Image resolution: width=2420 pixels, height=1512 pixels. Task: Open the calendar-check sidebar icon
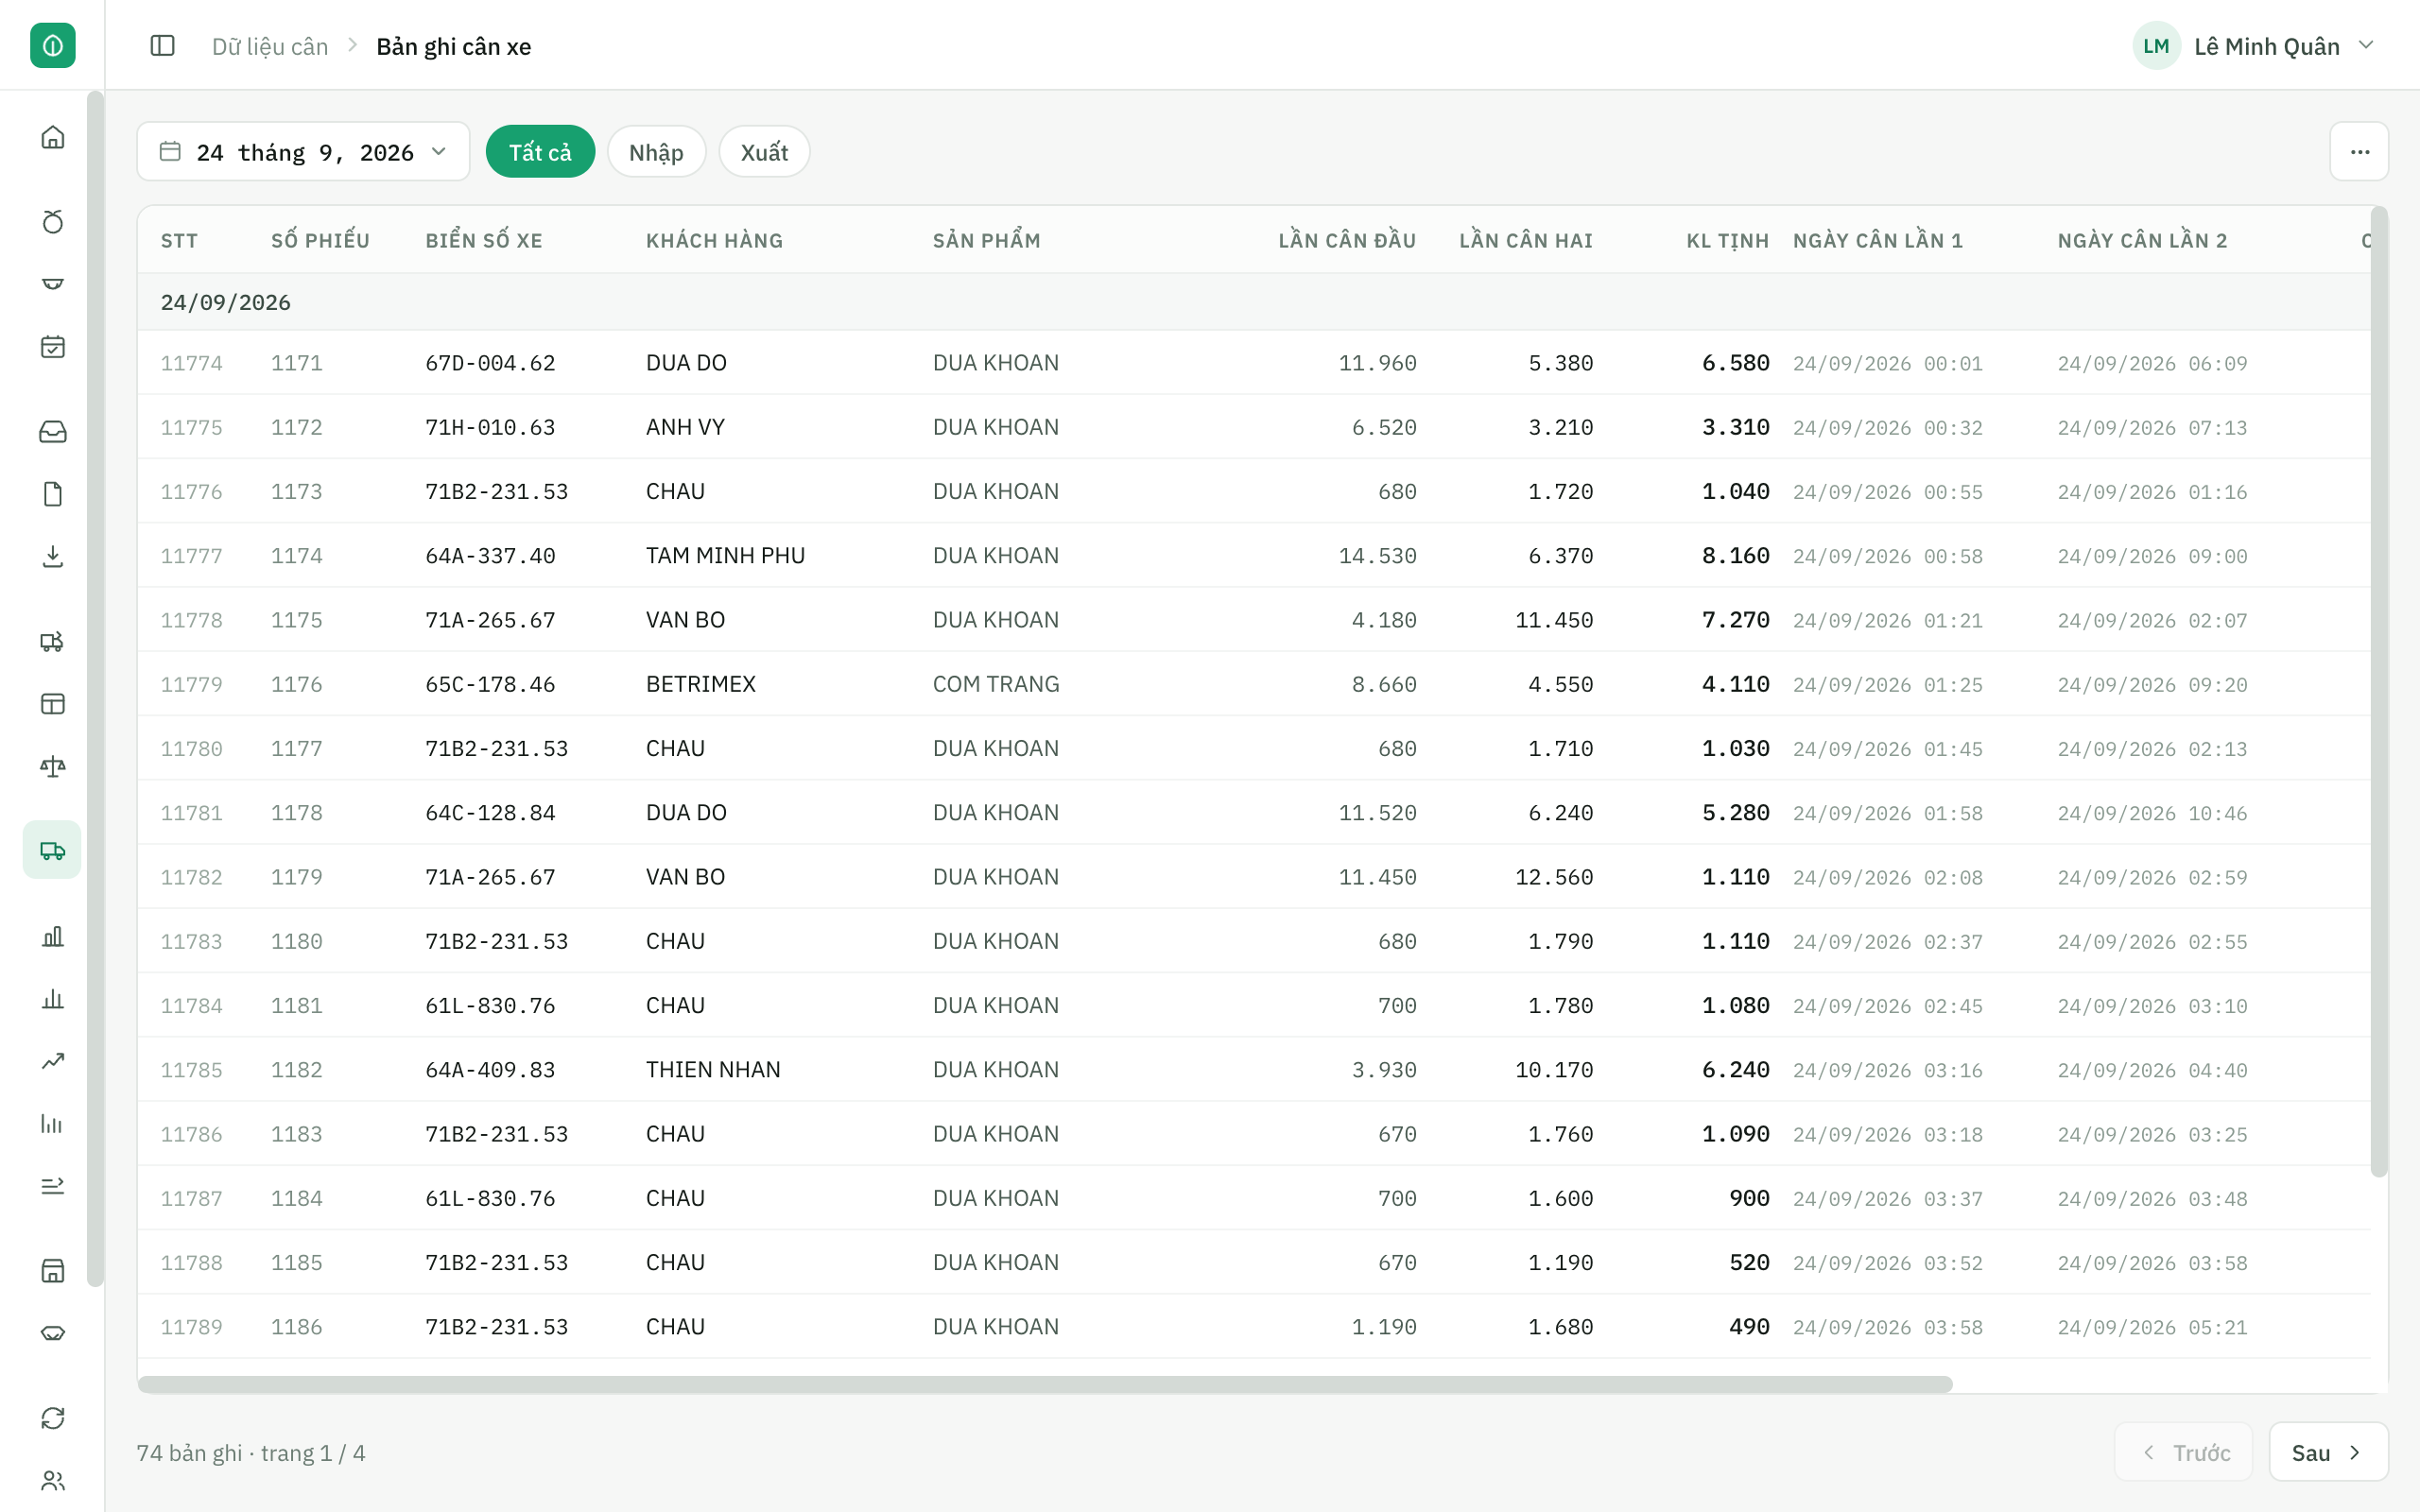coord(53,346)
